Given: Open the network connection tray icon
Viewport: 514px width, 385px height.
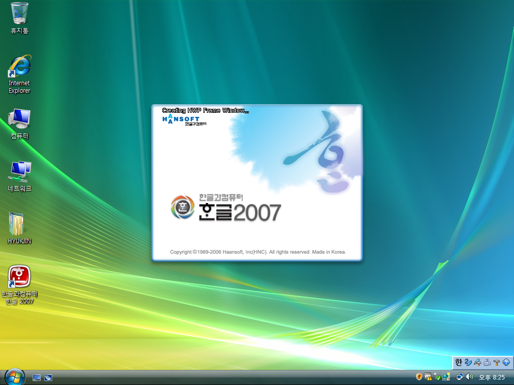Looking at the screenshot, I should pyautogui.click(x=460, y=377).
